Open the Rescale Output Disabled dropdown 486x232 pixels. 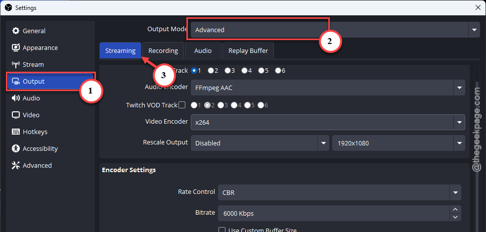260,143
